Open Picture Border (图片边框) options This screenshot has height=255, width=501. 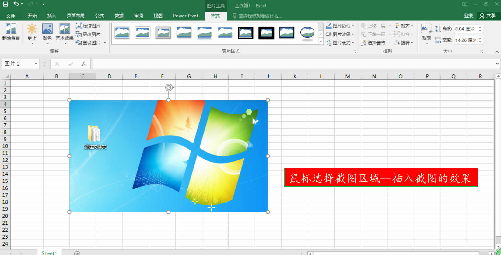tap(340, 26)
